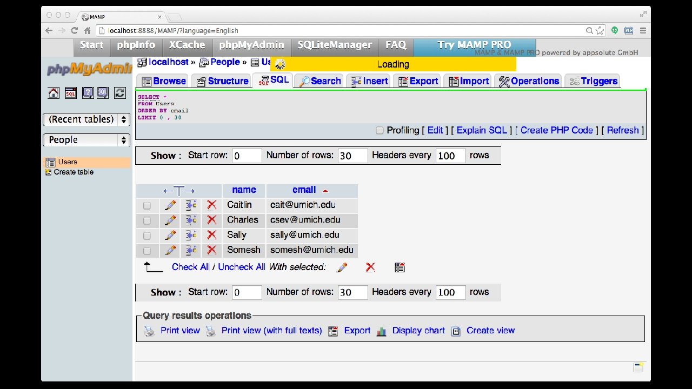Reload the navigation frame with the green arrows icon
Screen dimensions: 692x389
[120, 93]
